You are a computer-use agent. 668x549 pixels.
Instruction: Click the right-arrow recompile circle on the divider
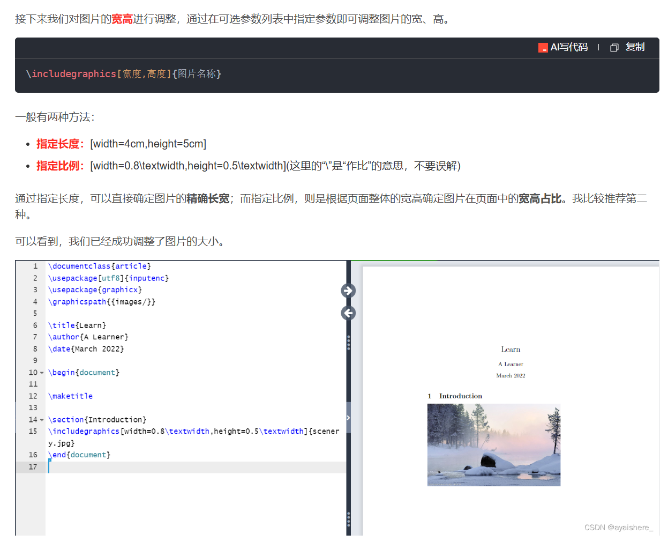348,291
